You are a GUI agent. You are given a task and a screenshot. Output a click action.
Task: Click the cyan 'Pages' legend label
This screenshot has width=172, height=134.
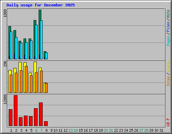pos(168,41)
